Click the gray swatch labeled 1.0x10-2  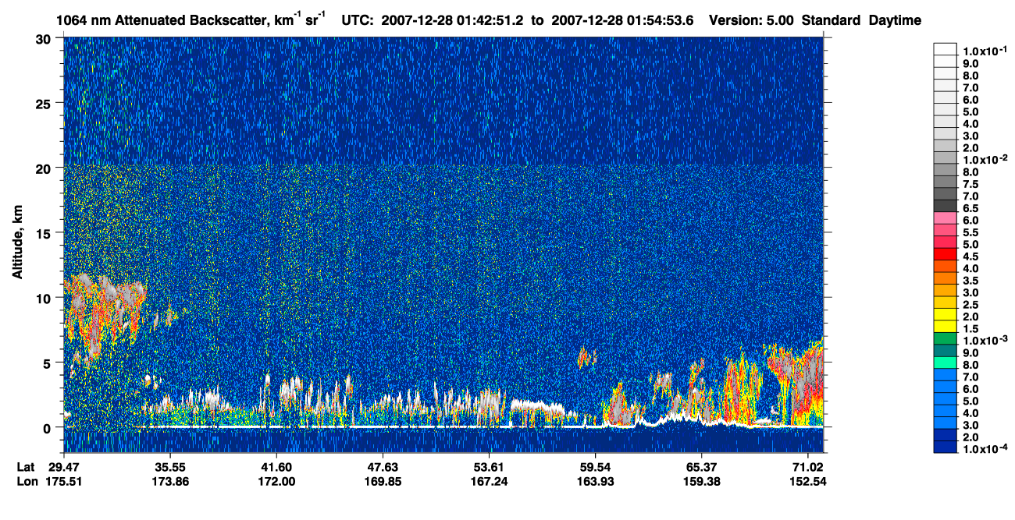click(946, 159)
